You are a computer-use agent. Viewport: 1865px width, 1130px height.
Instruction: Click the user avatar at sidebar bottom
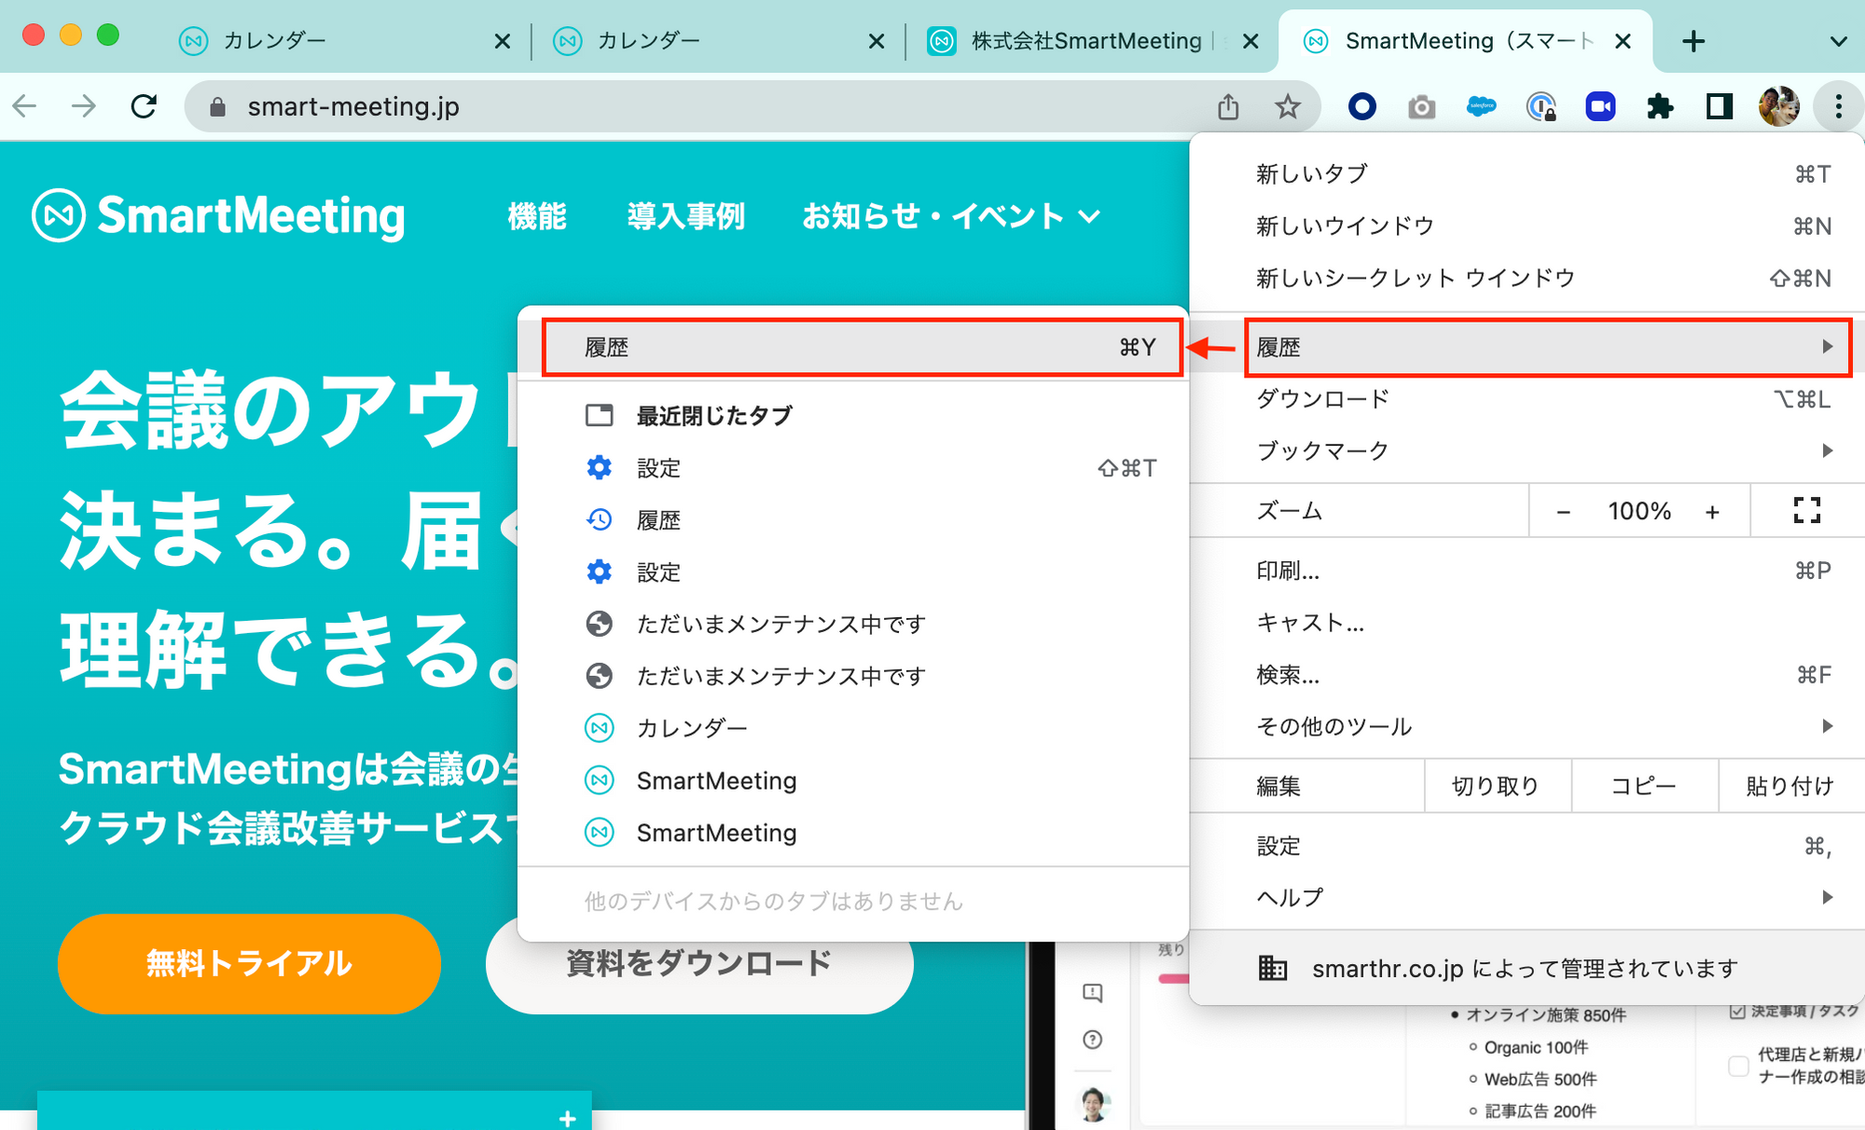(x=1093, y=1104)
